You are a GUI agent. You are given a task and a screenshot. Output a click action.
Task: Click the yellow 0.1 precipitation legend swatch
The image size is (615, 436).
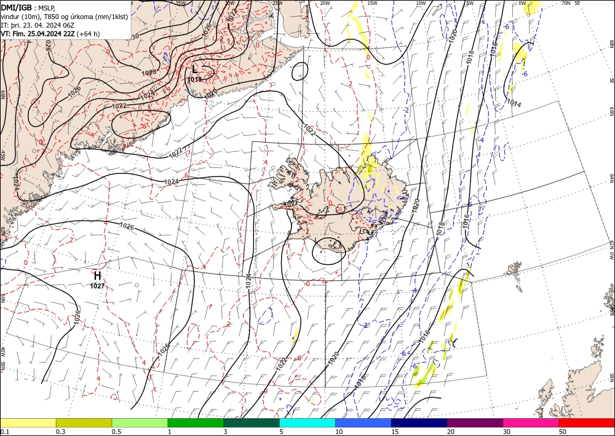pyautogui.click(x=28, y=422)
